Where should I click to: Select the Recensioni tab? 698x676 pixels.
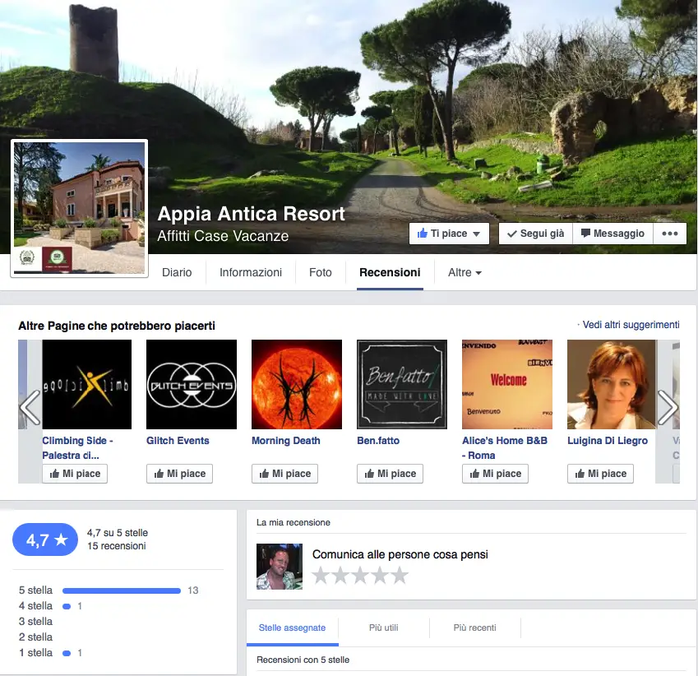[x=390, y=272]
